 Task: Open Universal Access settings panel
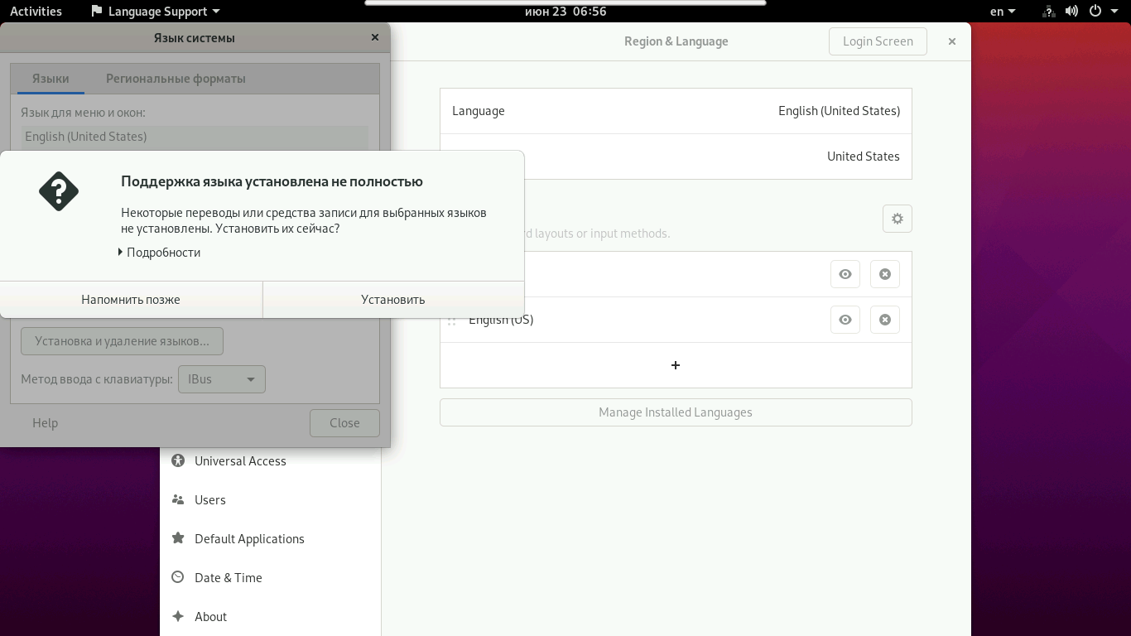click(270, 461)
